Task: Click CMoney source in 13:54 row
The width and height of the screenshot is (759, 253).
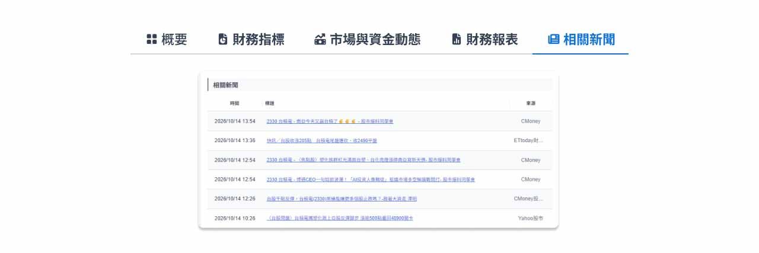Action: tap(531, 121)
